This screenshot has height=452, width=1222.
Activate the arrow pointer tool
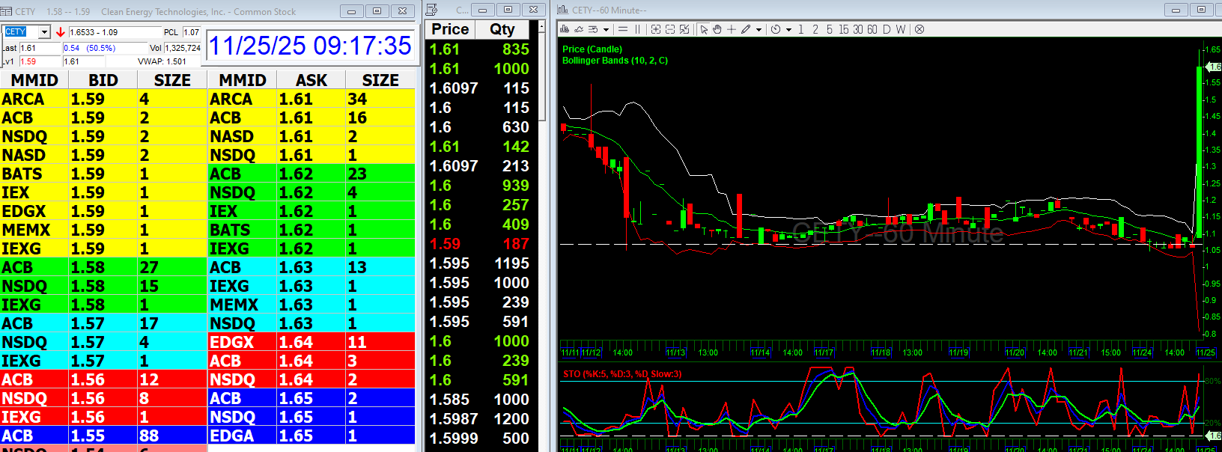tap(704, 29)
